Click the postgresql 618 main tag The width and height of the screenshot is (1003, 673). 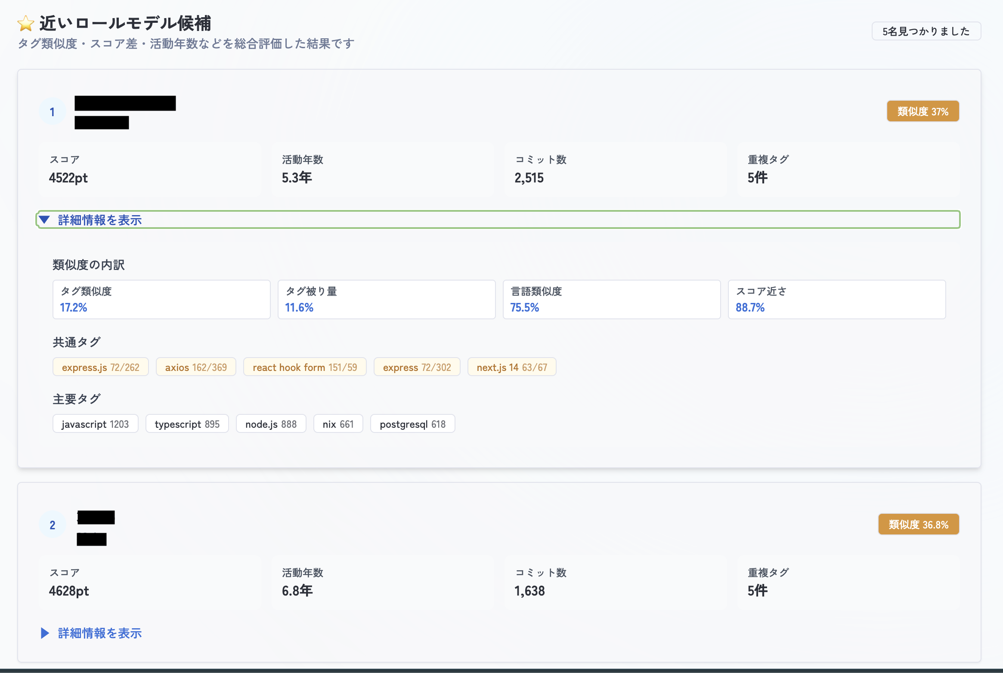(x=412, y=424)
